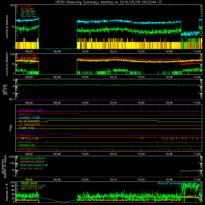Click the FRONT_RATIO legend label
This screenshot has width=205, height=205.
pos(29,183)
